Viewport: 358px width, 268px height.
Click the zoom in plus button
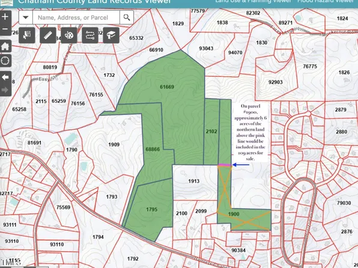(5, 17)
